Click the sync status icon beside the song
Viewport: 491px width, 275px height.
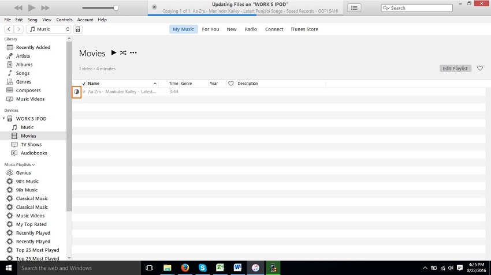(x=76, y=92)
